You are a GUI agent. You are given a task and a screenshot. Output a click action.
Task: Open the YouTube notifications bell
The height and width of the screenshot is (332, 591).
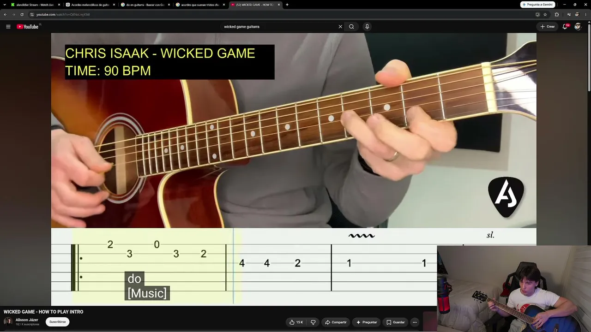pos(565,27)
